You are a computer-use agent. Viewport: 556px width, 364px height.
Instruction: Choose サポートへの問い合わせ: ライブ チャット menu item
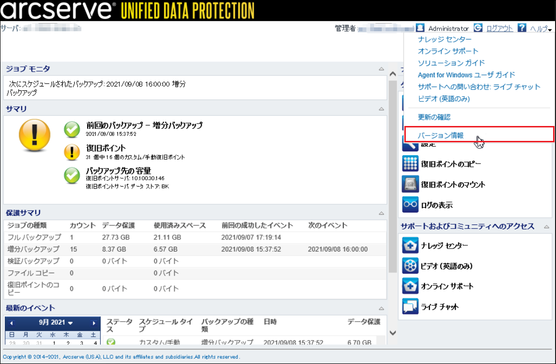479,87
